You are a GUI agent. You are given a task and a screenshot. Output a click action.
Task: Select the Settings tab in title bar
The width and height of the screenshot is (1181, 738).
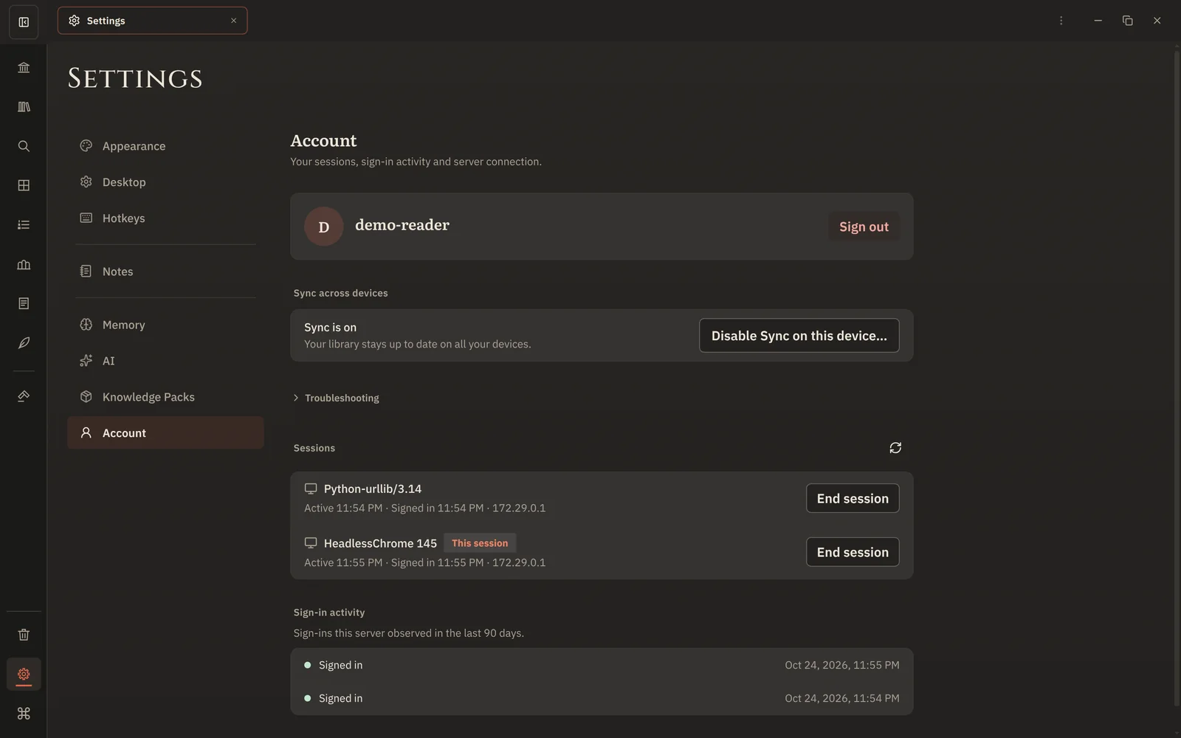pyautogui.click(x=152, y=21)
